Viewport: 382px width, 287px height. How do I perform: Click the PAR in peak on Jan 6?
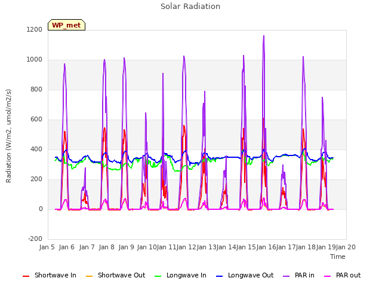tap(64, 64)
